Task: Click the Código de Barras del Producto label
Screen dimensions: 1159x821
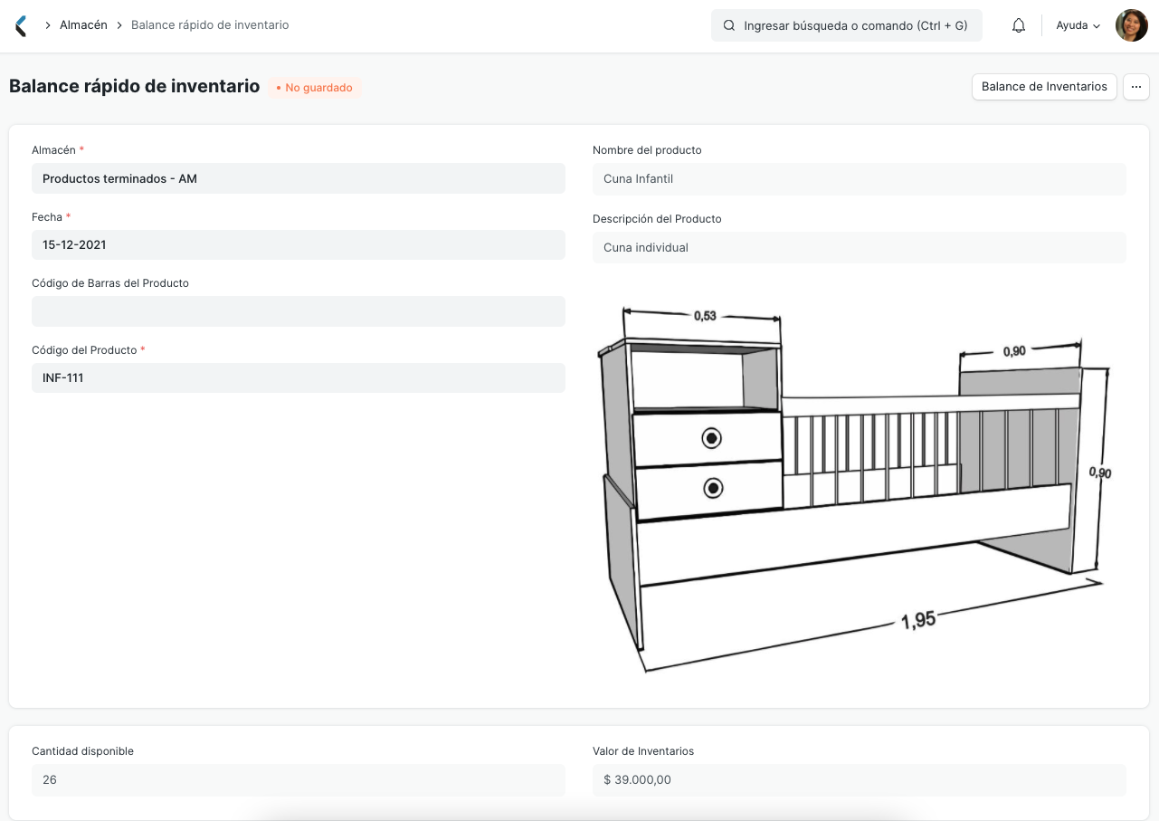Action: tap(110, 283)
